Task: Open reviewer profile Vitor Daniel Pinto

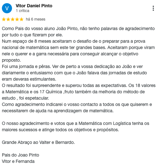Action: pos(34,6)
